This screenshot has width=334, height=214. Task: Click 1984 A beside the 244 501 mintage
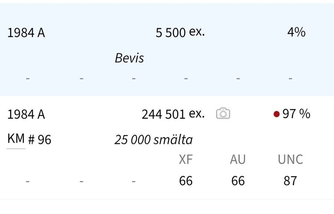26,115
